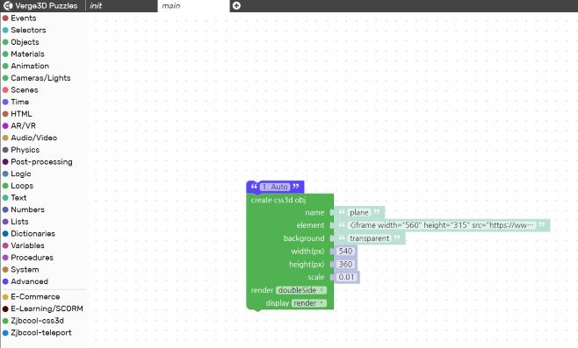Open the display render dropdown
The height and width of the screenshot is (348, 578).
tap(309, 303)
